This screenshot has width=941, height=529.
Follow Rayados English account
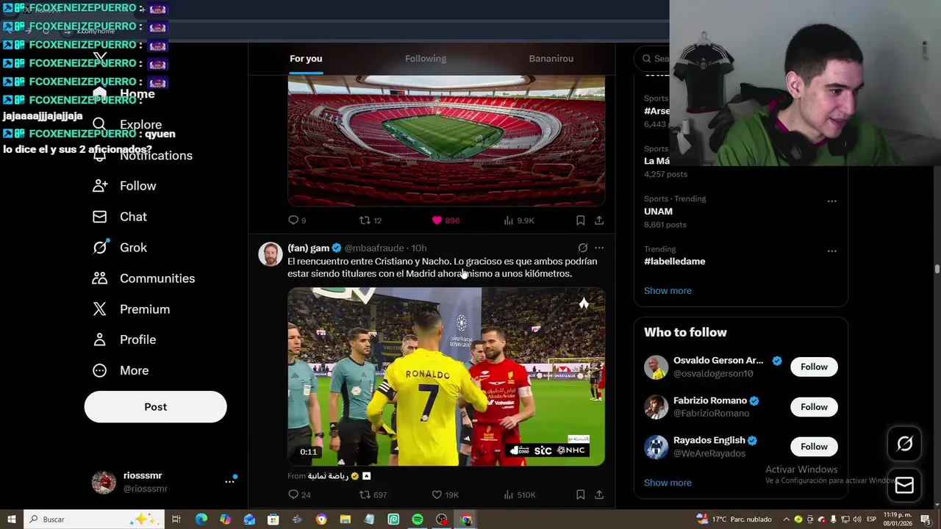click(x=814, y=447)
